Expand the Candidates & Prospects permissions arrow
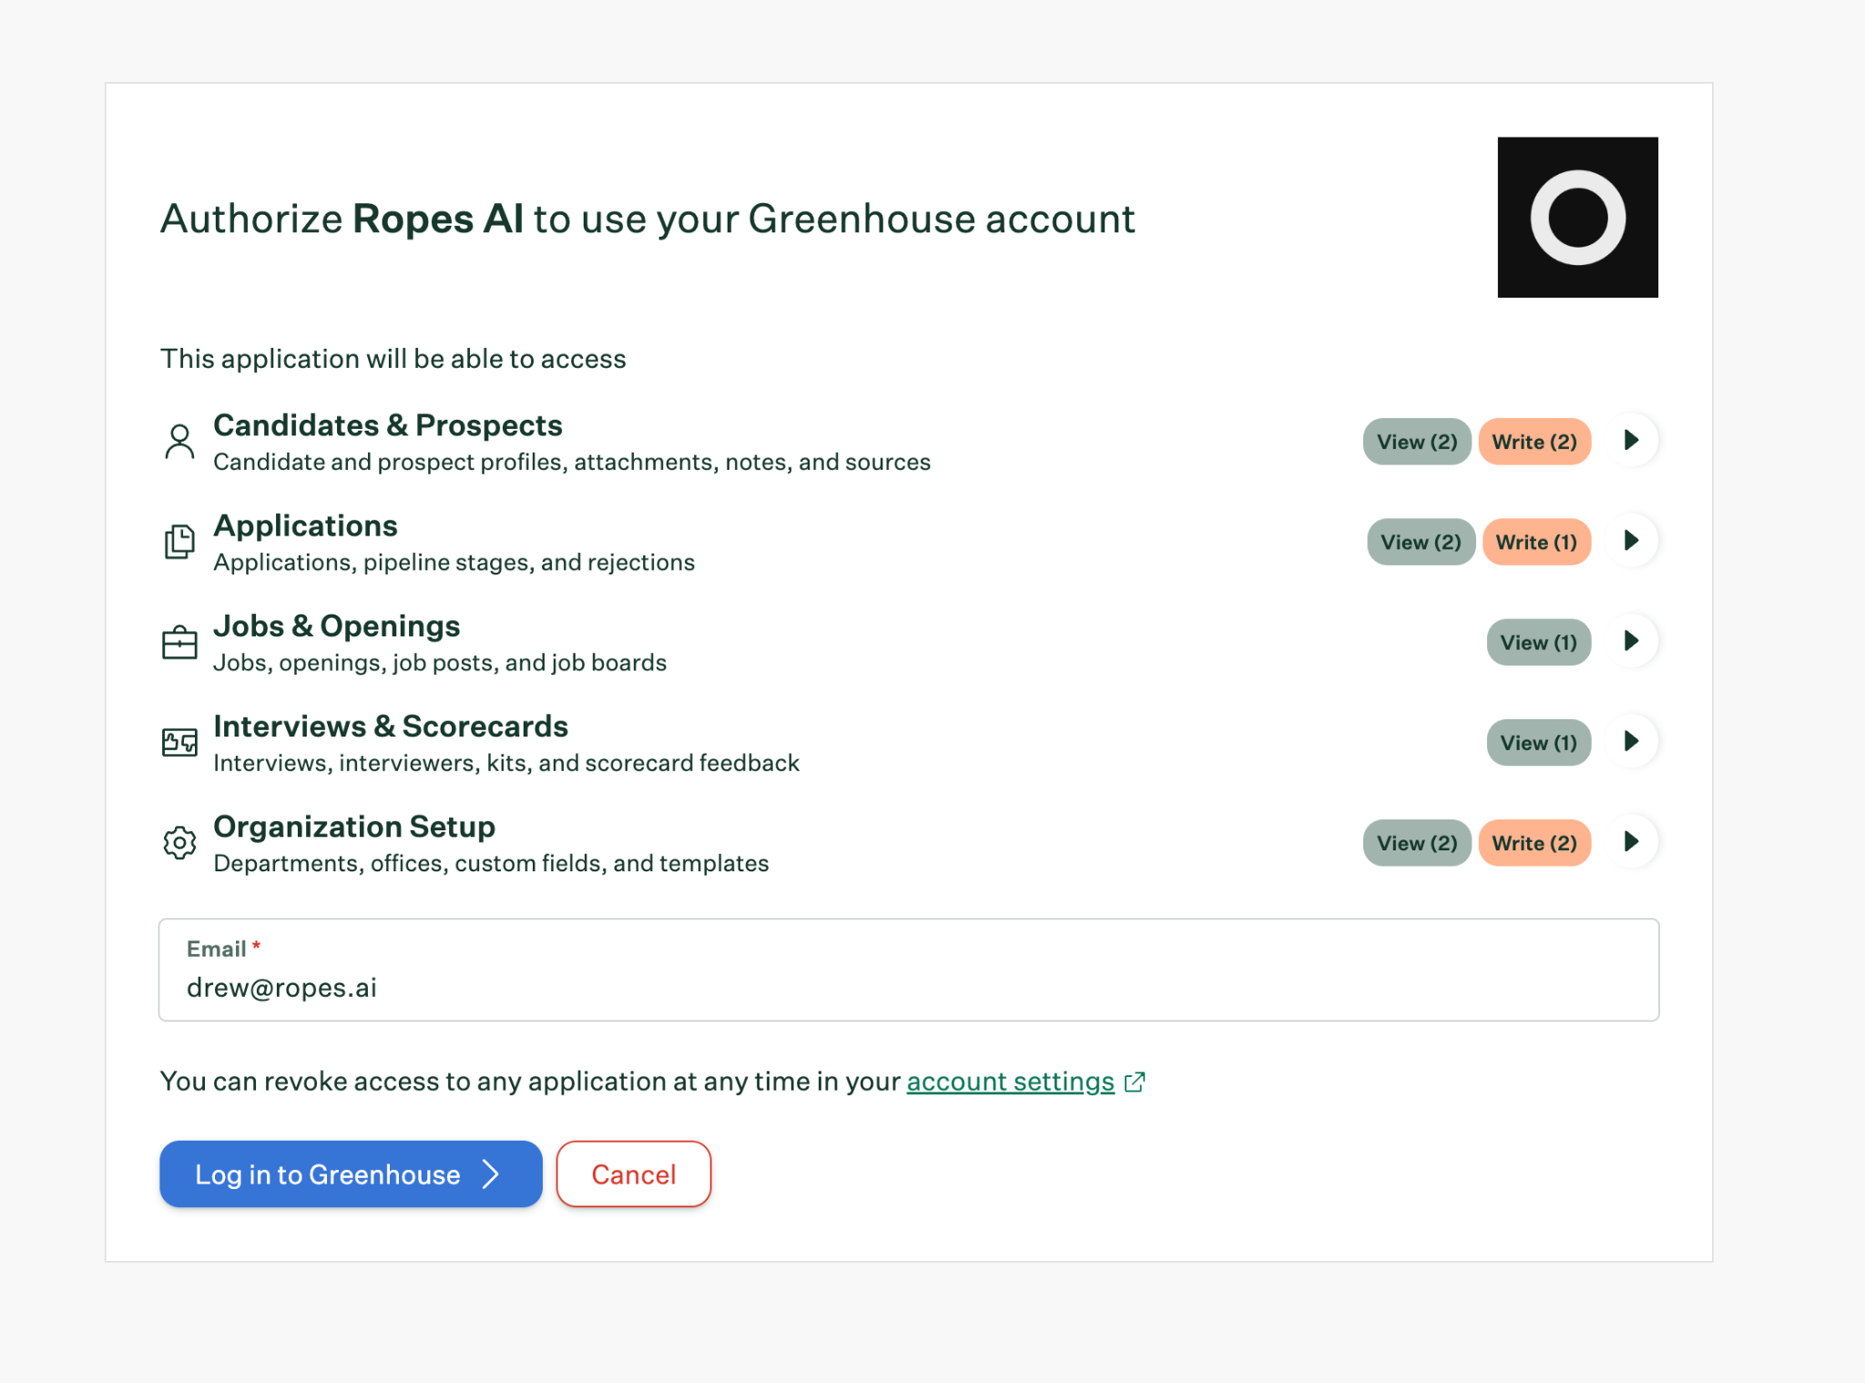Image resolution: width=1865 pixels, height=1383 pixels. tap(1632, 441)
